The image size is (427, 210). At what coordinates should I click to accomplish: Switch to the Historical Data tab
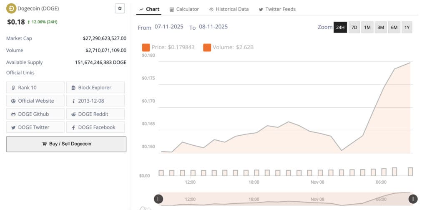click(229, 9)
